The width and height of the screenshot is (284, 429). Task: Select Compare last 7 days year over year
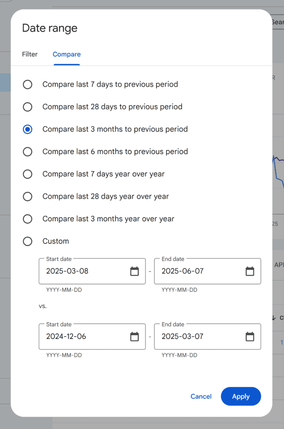27,174
